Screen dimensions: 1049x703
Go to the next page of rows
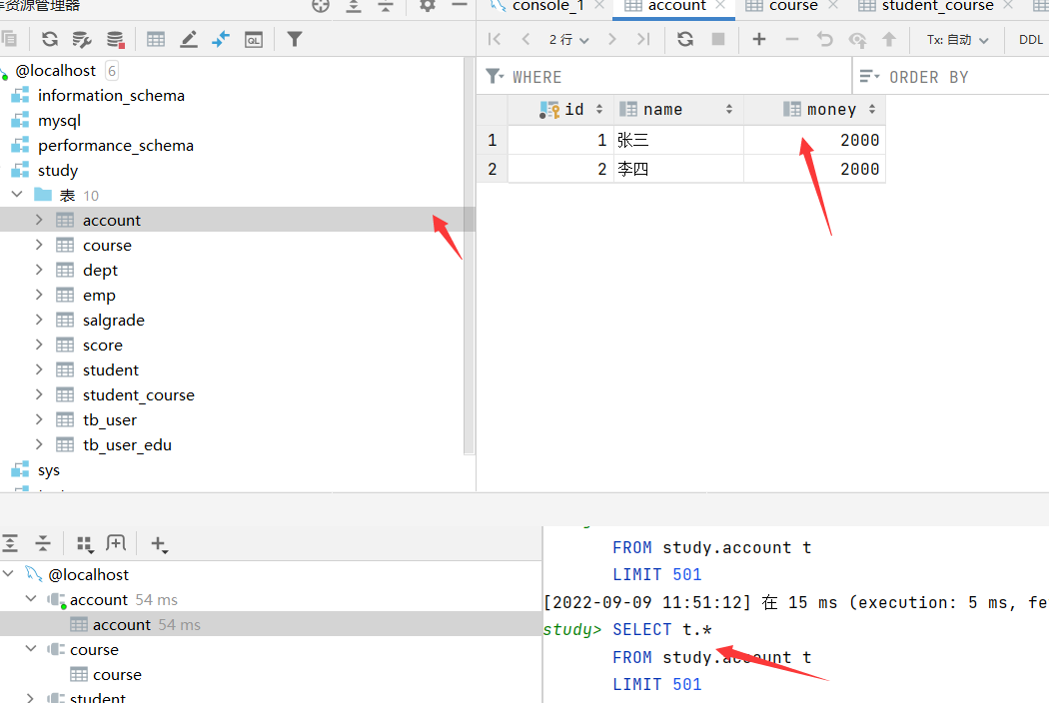[611, 39]
